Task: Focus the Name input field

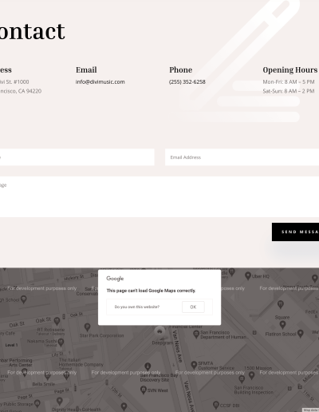Action: point(77,157)
